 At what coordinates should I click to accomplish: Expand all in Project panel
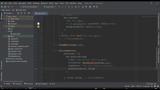coord(21,13)
